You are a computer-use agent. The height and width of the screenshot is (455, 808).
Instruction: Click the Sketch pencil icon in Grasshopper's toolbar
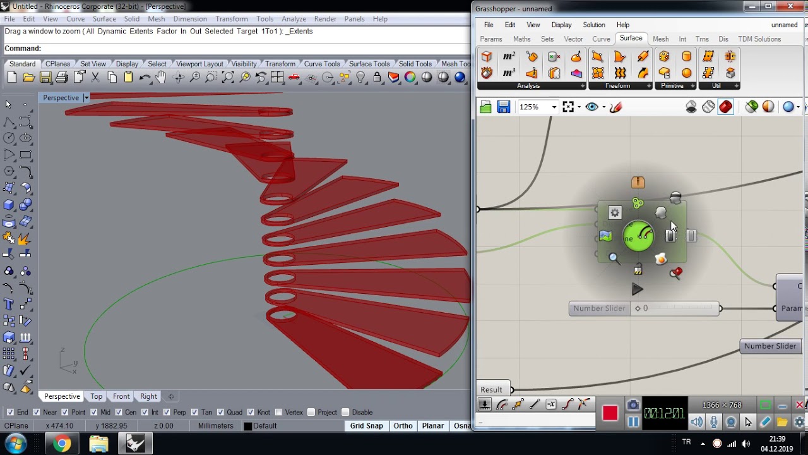click(616, 107)
